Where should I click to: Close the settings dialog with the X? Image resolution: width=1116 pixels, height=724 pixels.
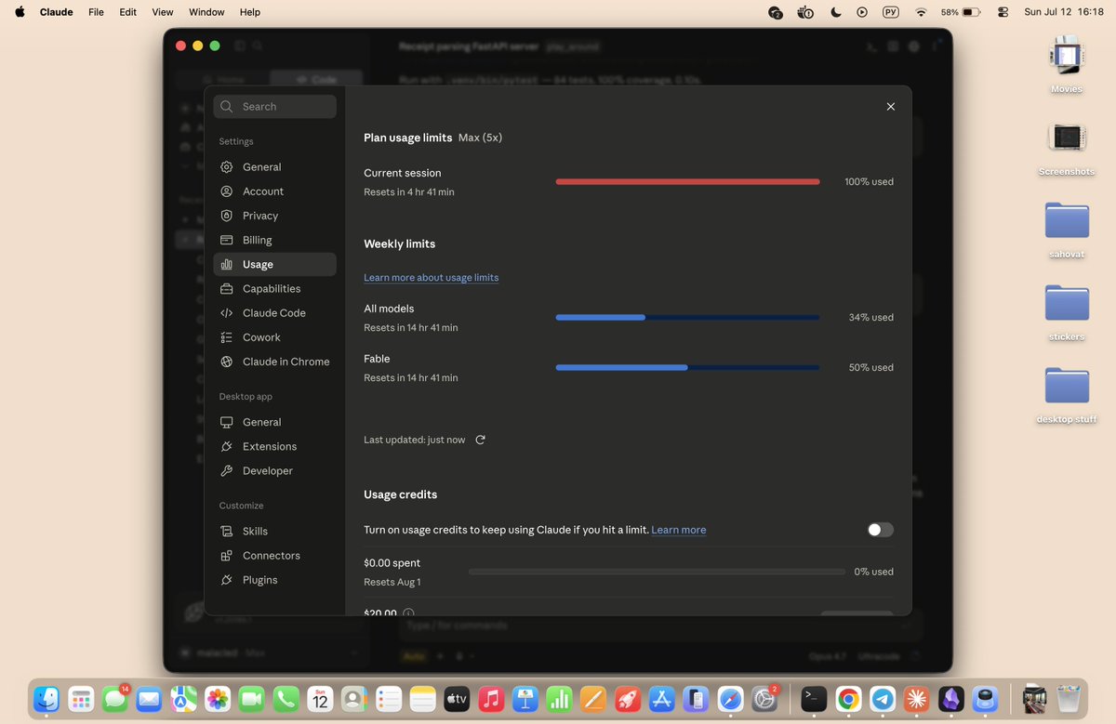pos(890,107)
